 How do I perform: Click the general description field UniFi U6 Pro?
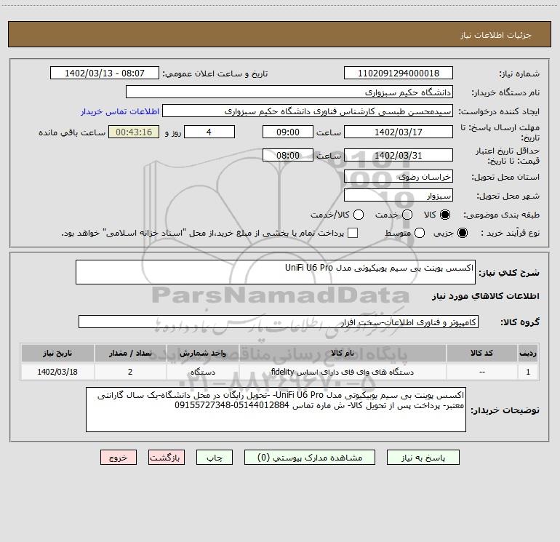pos(276,272)
